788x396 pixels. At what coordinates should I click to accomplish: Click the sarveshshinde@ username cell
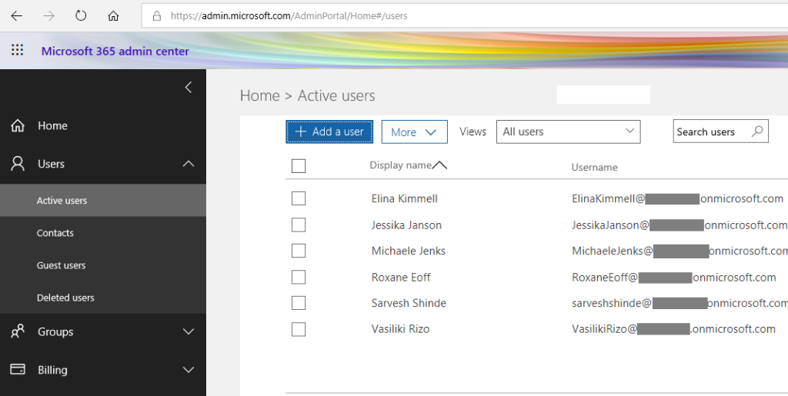coord(679,303)
